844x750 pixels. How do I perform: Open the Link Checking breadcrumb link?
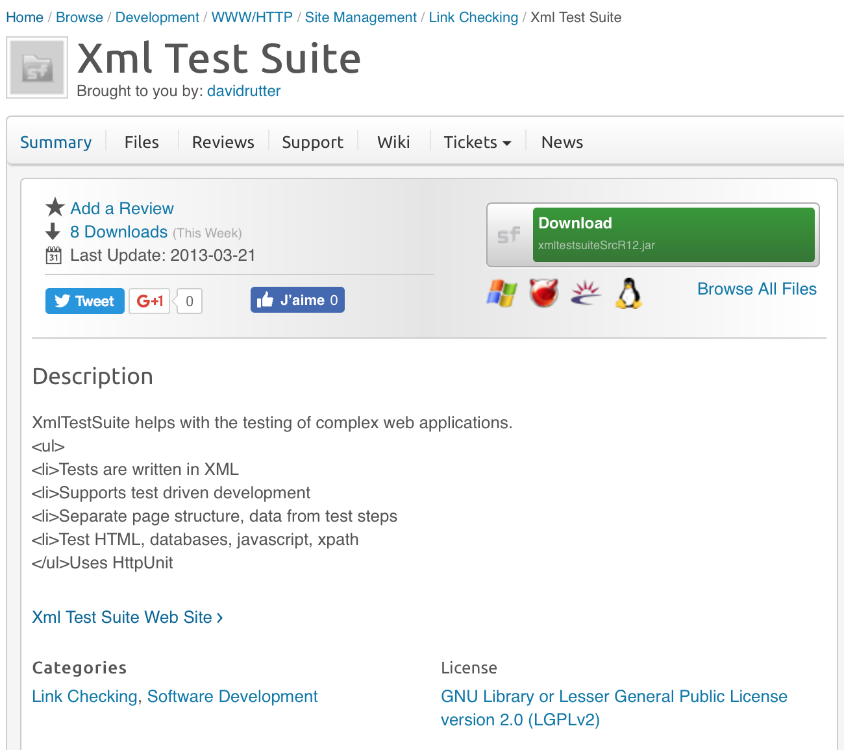click(x=473, y=17)
